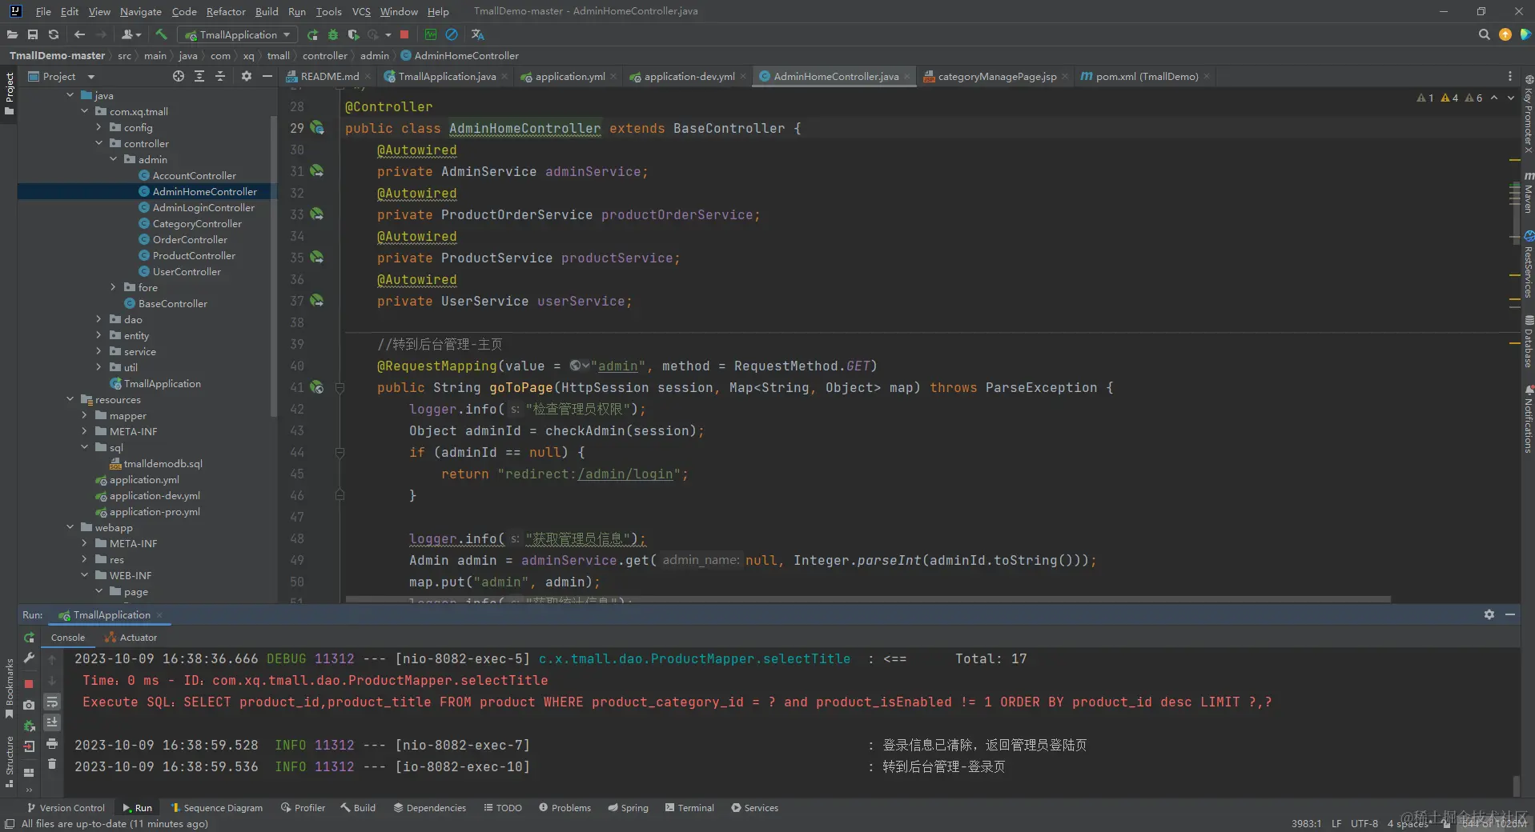
Task: Click the request mapping gutter icon on line 41
Action: point(317,386)
